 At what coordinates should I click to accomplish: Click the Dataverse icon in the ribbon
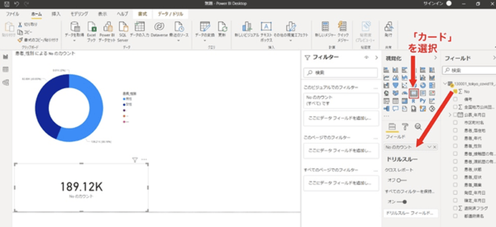159,28
